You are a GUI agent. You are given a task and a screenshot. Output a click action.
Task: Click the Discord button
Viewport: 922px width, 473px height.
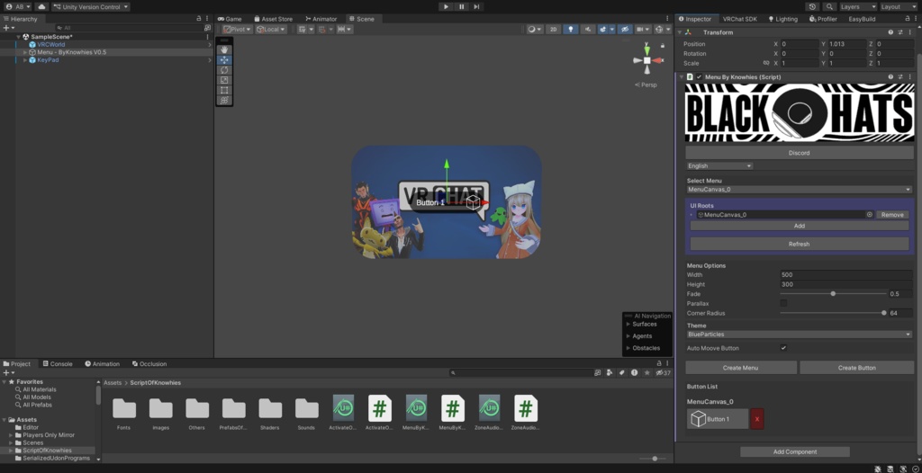pyautogui.click(x=800, y=153)
